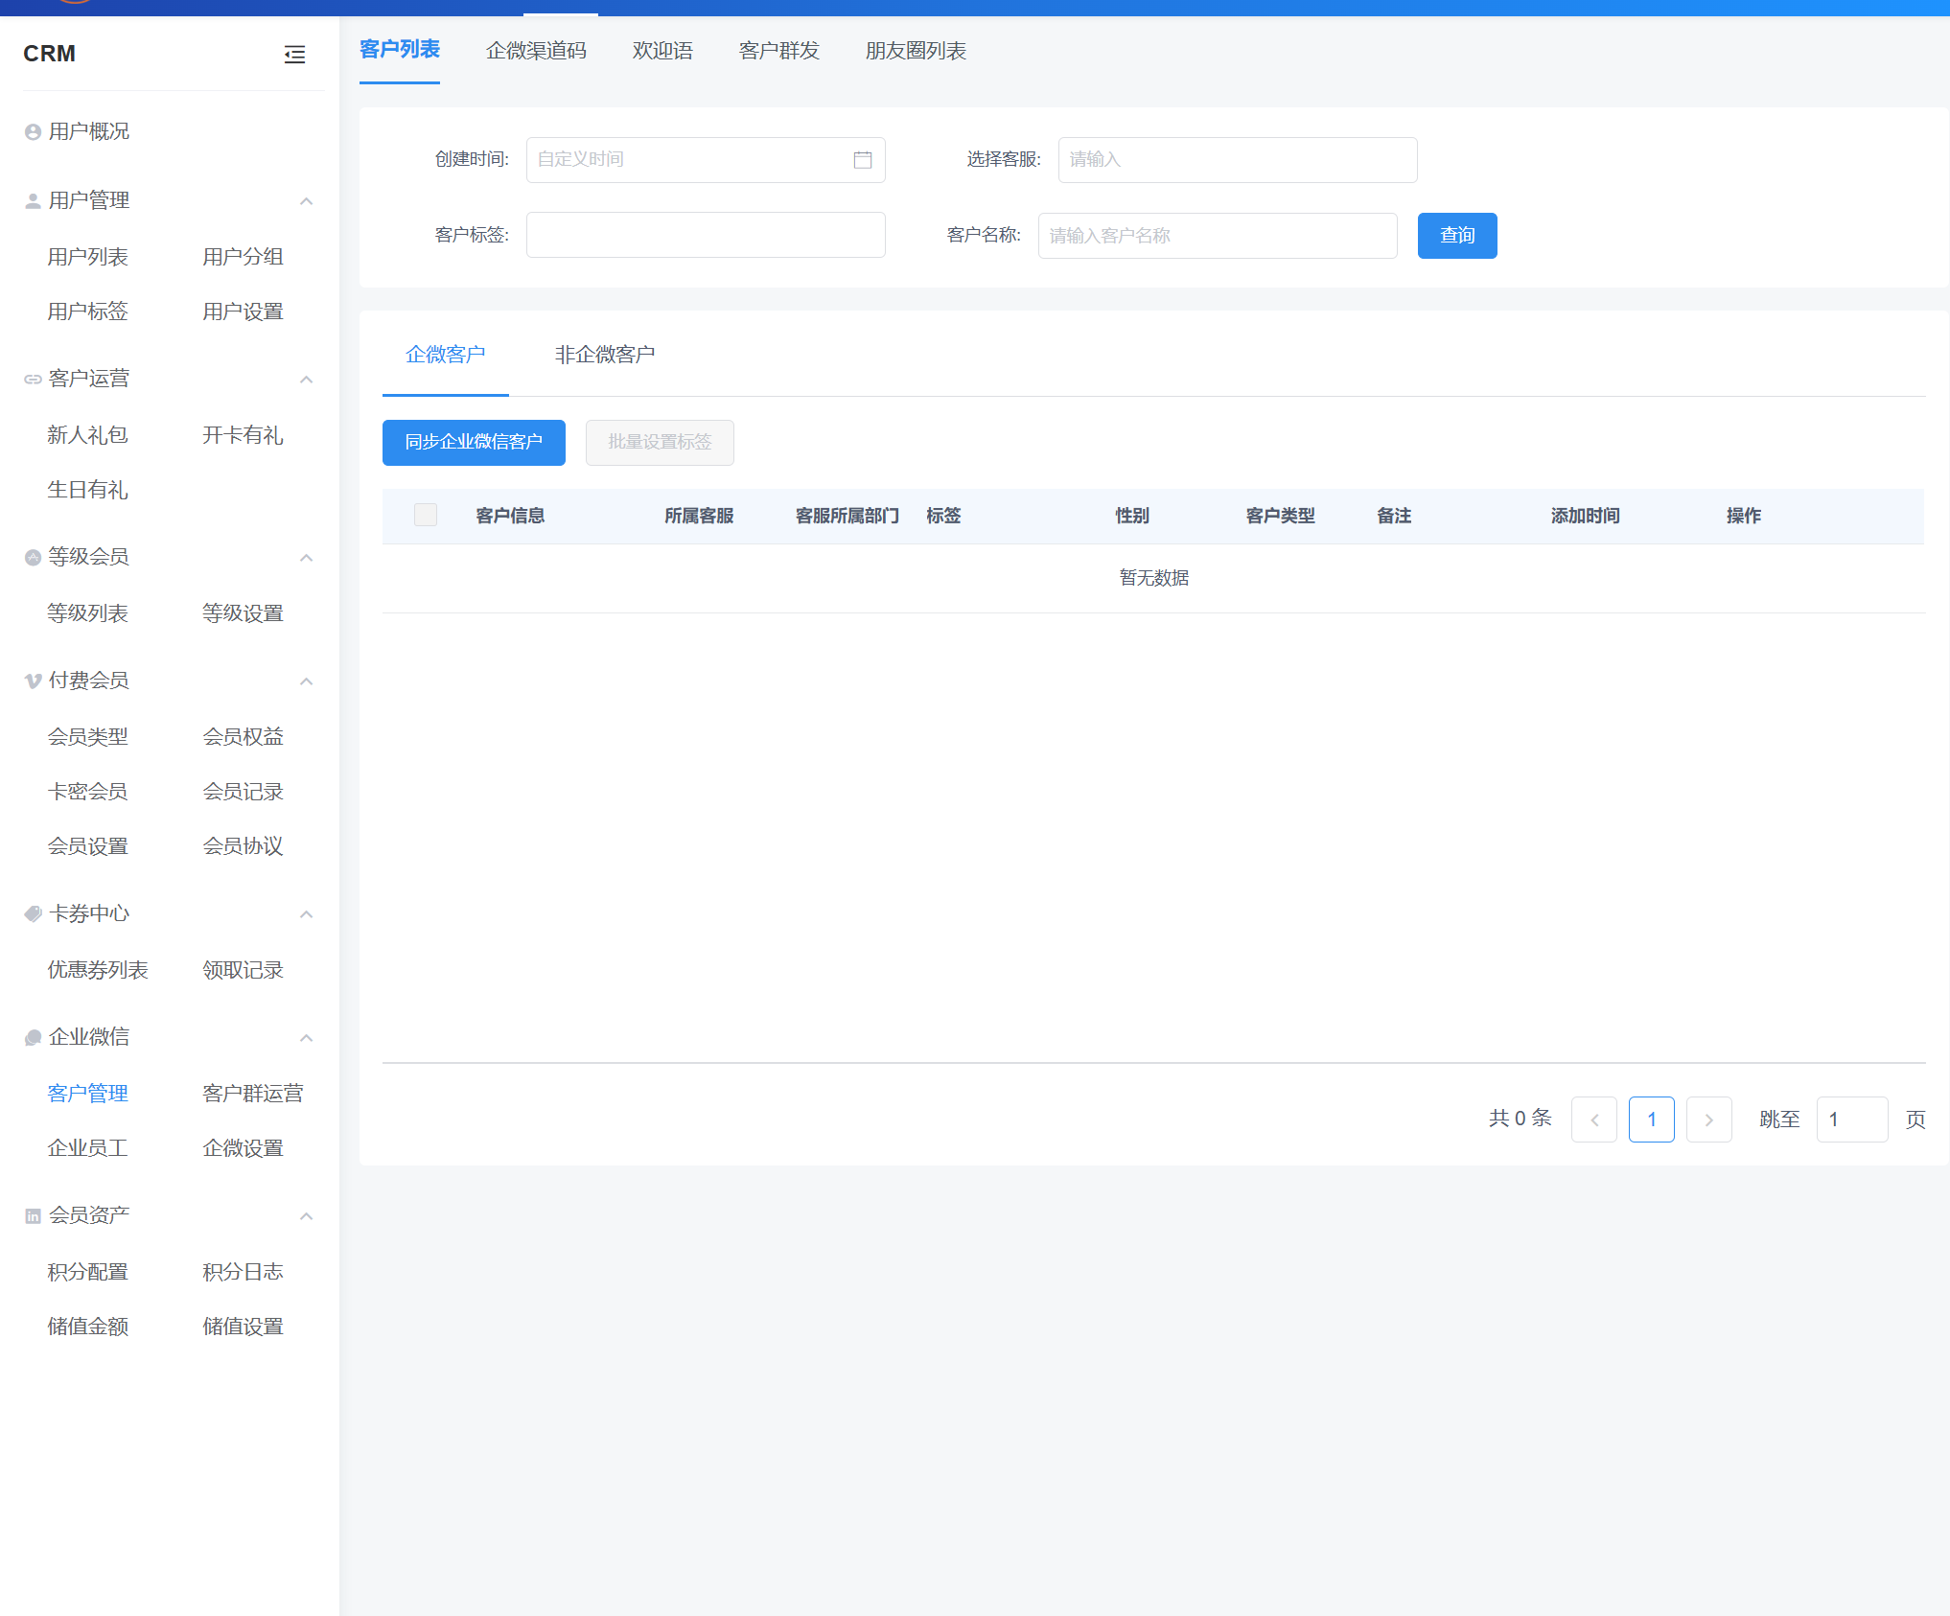Image resolution: width=1950 pixels, height=1616 pixels.
Task: Open calendar icon in 创建时间 field
Action: click(863, 160)
